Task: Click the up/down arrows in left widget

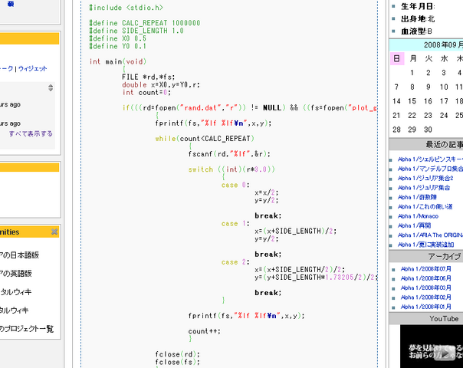Action: click(x=51, y=87)
